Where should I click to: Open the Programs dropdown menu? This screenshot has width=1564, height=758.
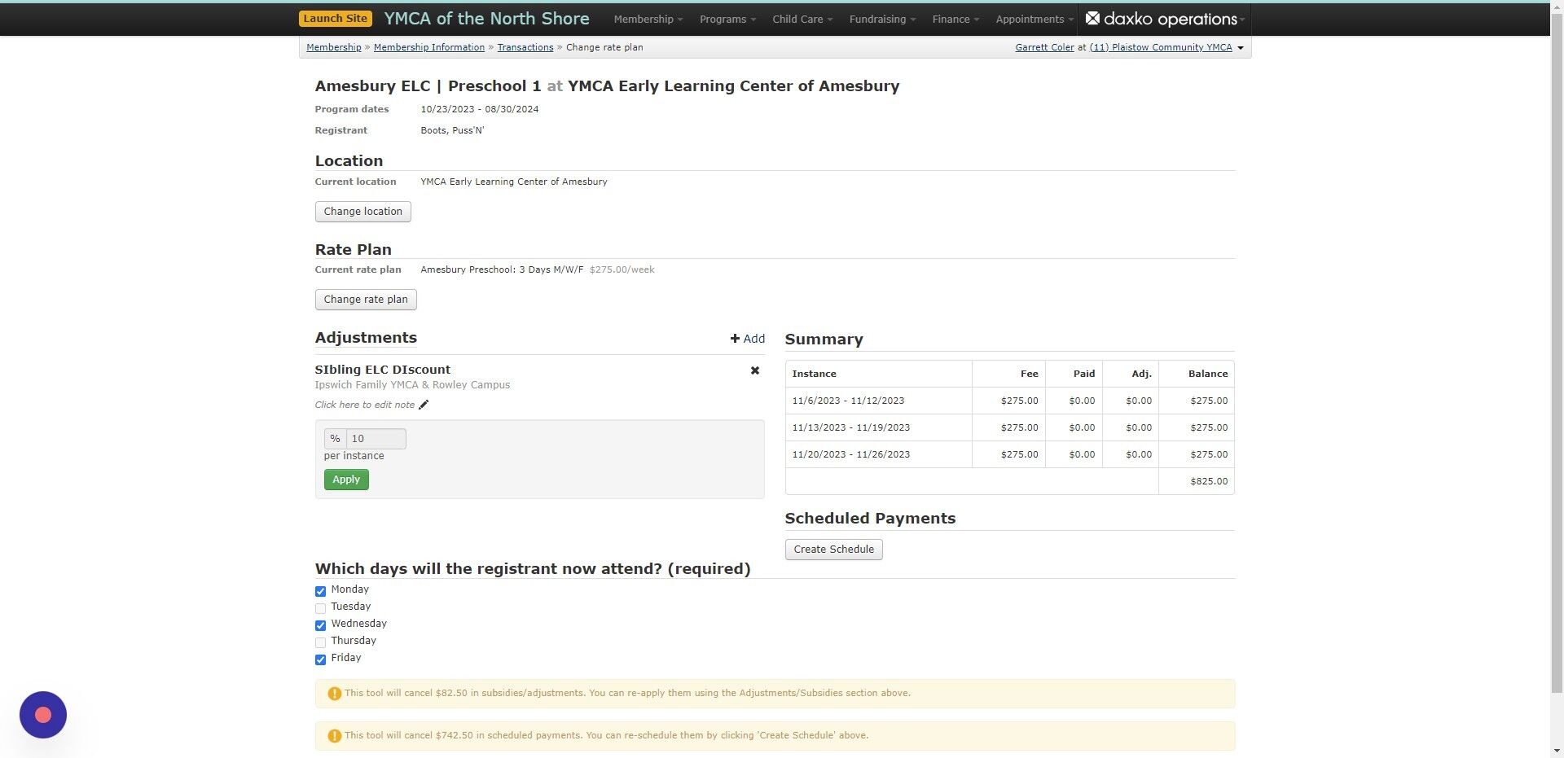[726, 19]
